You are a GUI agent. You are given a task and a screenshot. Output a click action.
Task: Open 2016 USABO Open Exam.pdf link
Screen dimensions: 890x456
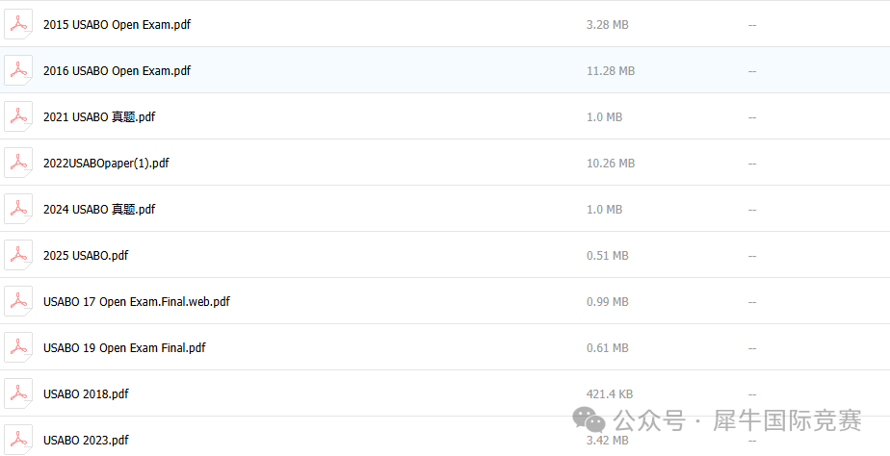(117, 71)
